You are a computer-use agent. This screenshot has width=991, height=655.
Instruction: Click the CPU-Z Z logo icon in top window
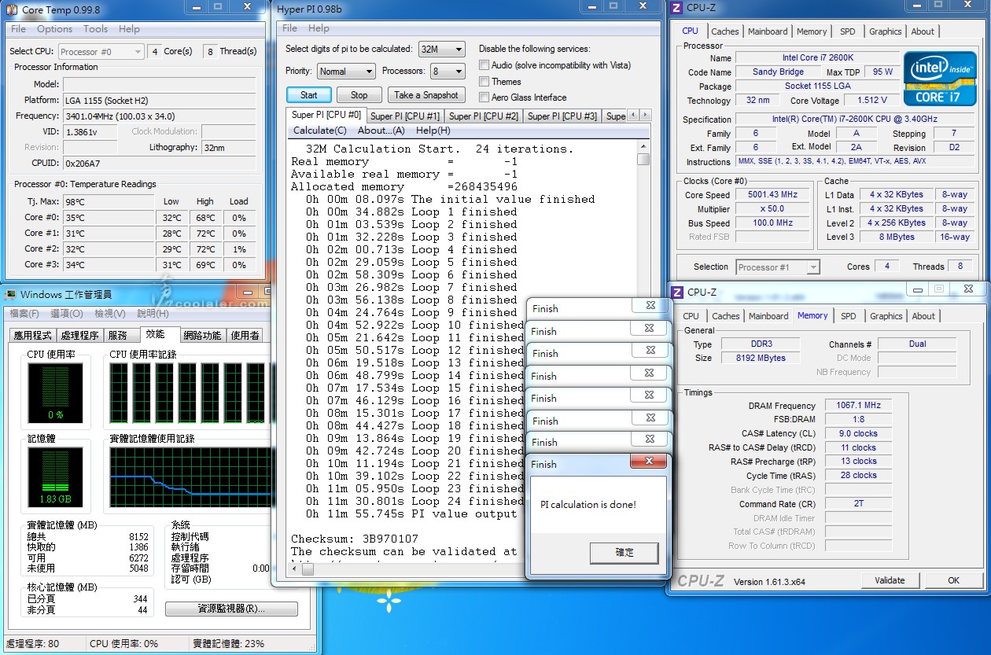point(677,9)
